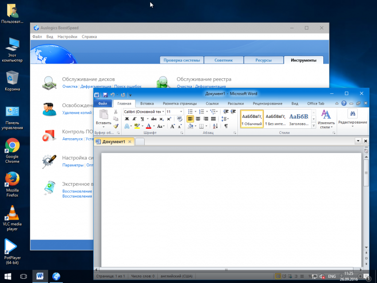Viewport: 377px width, 283px height.
Task: Toggle strikethrough (abc) formatting
Action: [x=154, y=119]
